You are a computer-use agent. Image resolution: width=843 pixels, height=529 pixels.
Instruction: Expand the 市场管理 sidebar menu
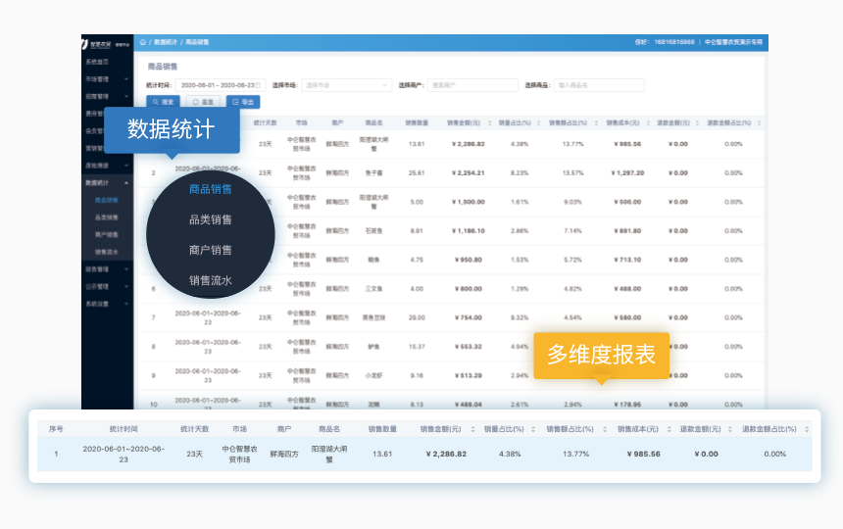click(x=106, y=78)
